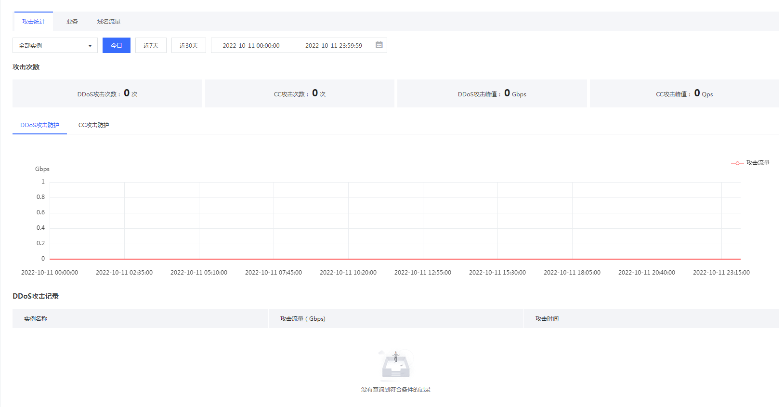Click the 攻击流量 (Gbps) column header

(x=302, y=319)
